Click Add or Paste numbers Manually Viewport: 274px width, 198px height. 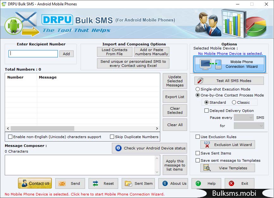(x=152, y=52)
